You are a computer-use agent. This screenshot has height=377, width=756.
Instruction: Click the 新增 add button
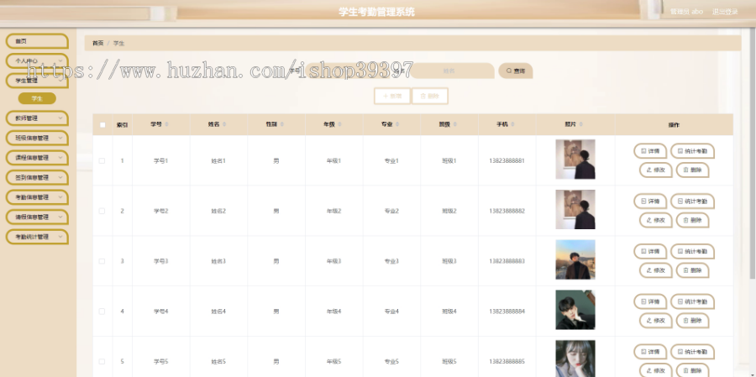point(392,96)
